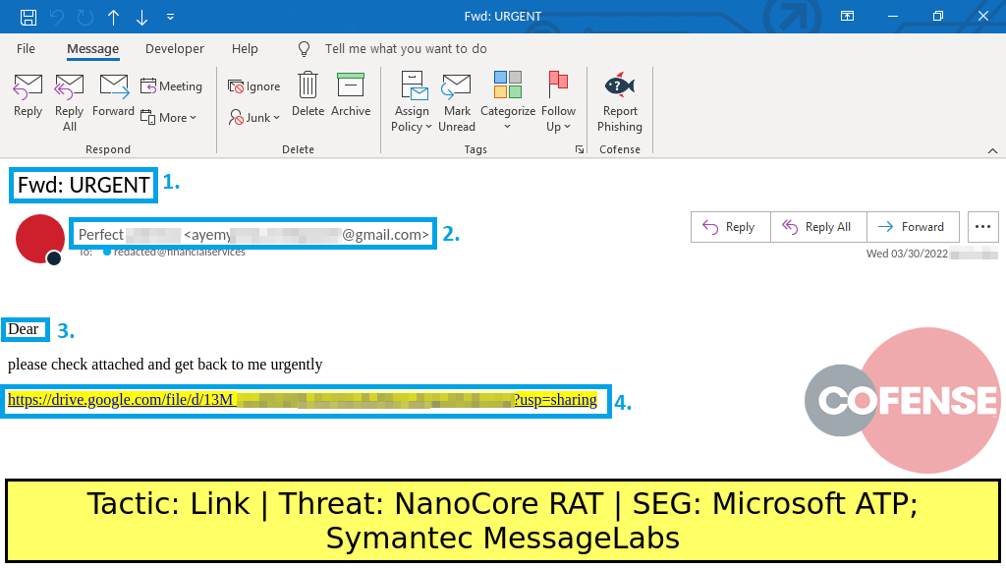Viewport: 1006px width, 568px height.
Task: Switch to the Developer ribbon tab
Action: coord(175,49)
